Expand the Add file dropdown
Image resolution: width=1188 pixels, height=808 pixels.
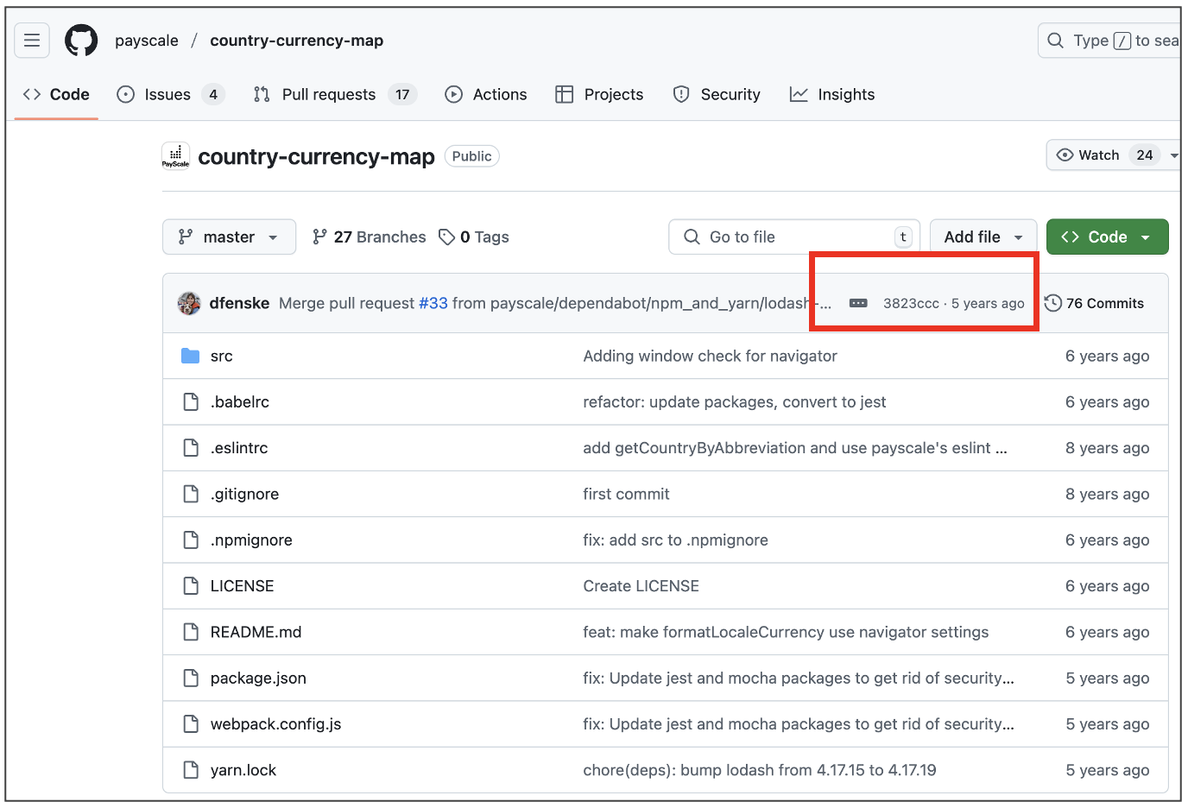point(983,237)
